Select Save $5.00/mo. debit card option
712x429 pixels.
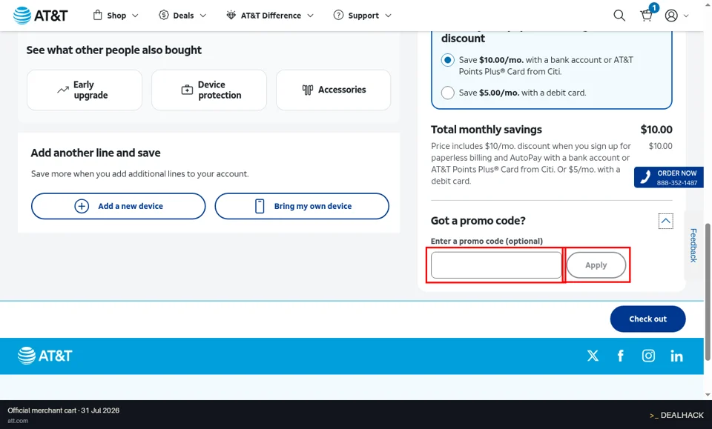(448, 93)
